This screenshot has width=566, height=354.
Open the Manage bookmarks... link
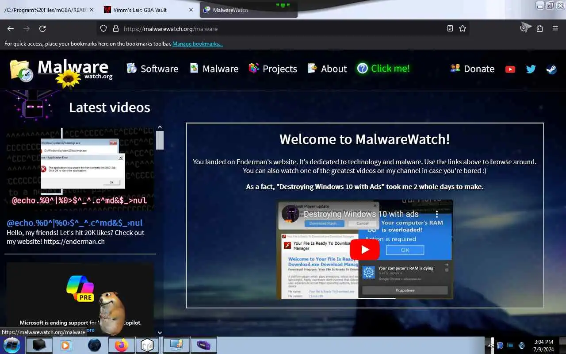(198, 44)
